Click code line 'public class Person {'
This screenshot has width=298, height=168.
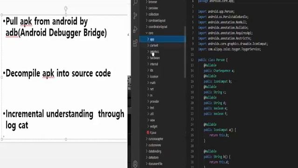[213, 60]
